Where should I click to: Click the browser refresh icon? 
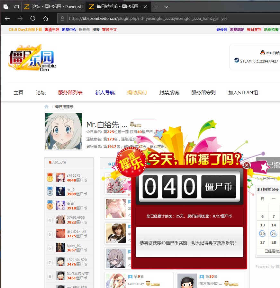(x=32, y=19)
